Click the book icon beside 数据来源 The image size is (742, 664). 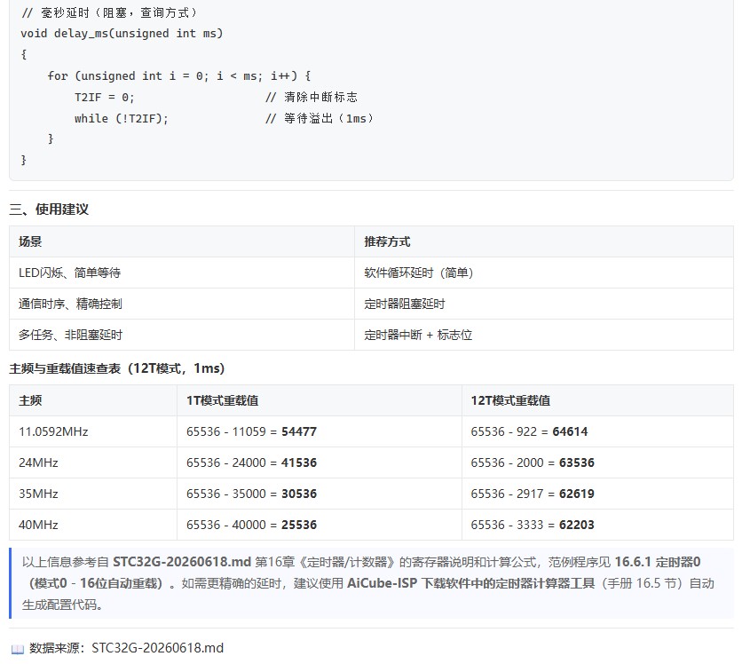(x=17, y=649)
